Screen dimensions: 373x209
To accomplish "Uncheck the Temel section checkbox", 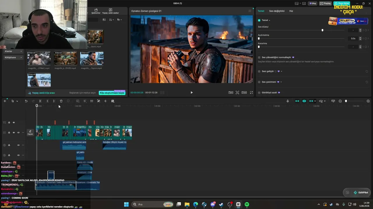I will (259, 20).
